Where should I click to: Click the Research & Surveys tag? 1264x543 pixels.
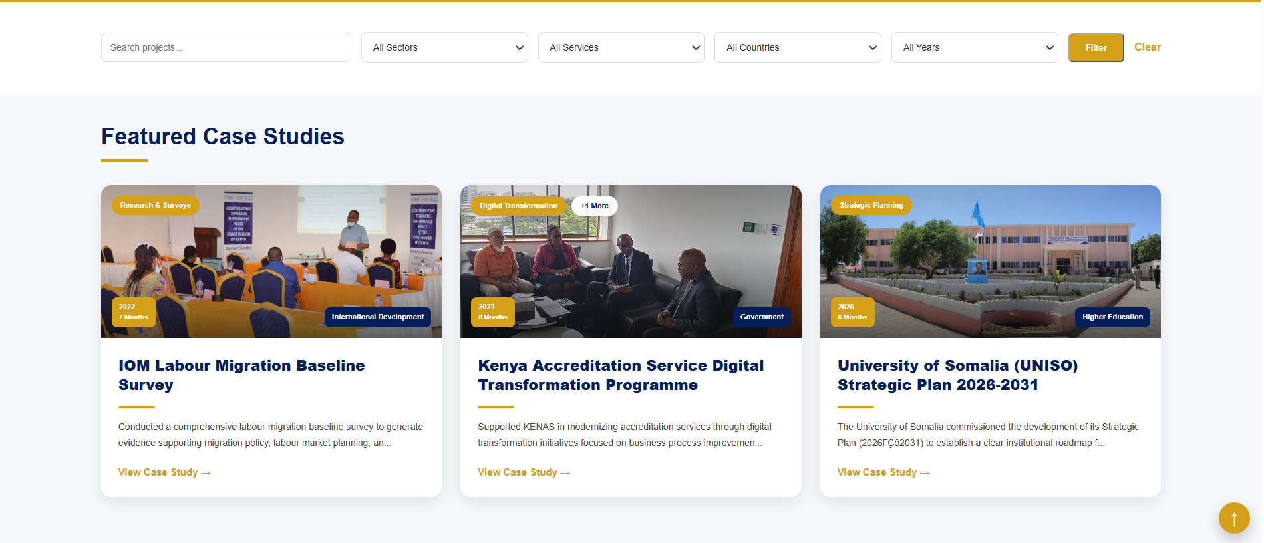coord(156,205)
